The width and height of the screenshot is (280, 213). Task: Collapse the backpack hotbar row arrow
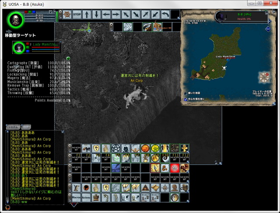click(70, 185)
